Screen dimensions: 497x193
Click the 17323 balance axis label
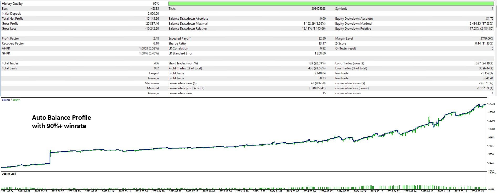(491, 104)
